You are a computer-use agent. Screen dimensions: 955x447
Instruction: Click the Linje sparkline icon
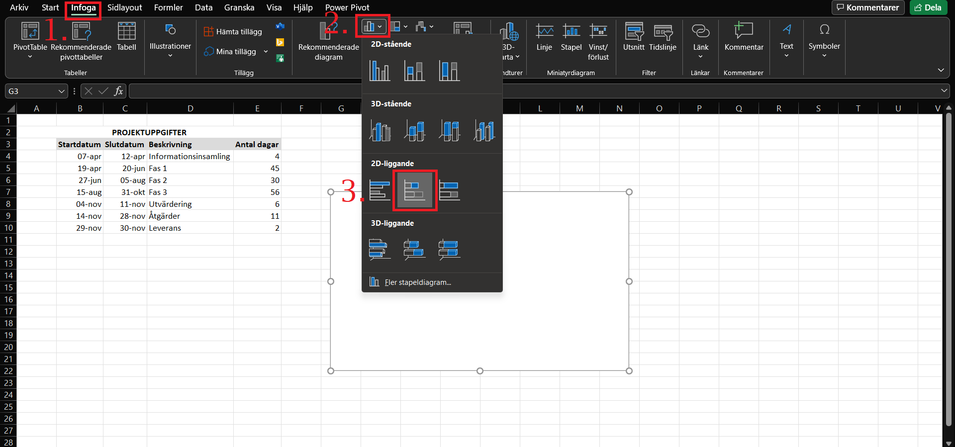tap(544, 37)
